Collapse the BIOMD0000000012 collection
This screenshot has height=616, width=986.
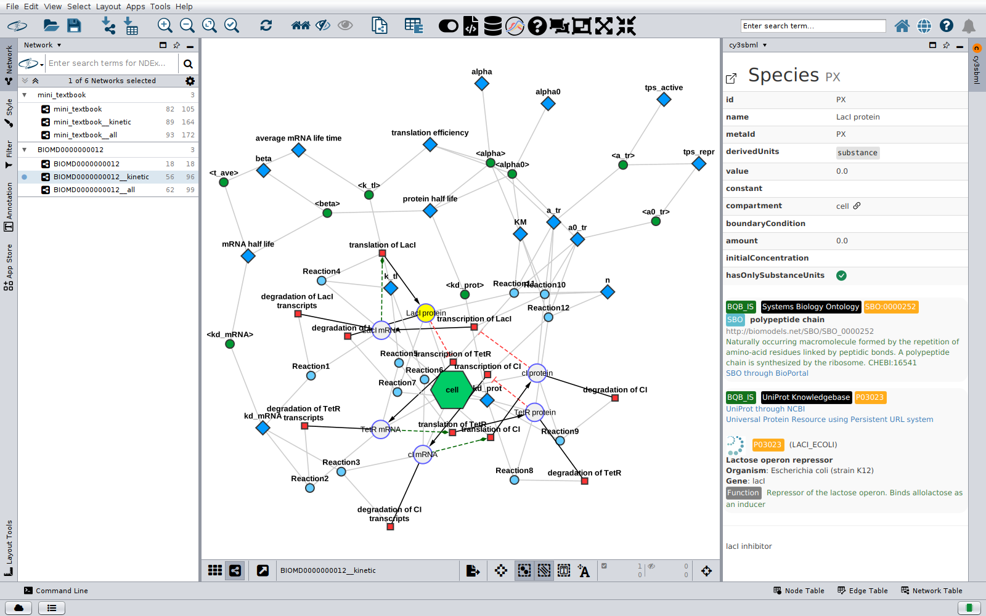pos(25,150)
